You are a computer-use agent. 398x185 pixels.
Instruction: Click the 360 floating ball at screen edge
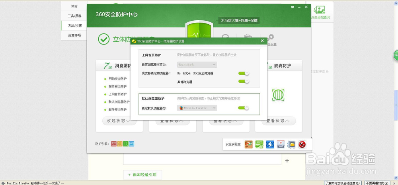click(396, 55)
